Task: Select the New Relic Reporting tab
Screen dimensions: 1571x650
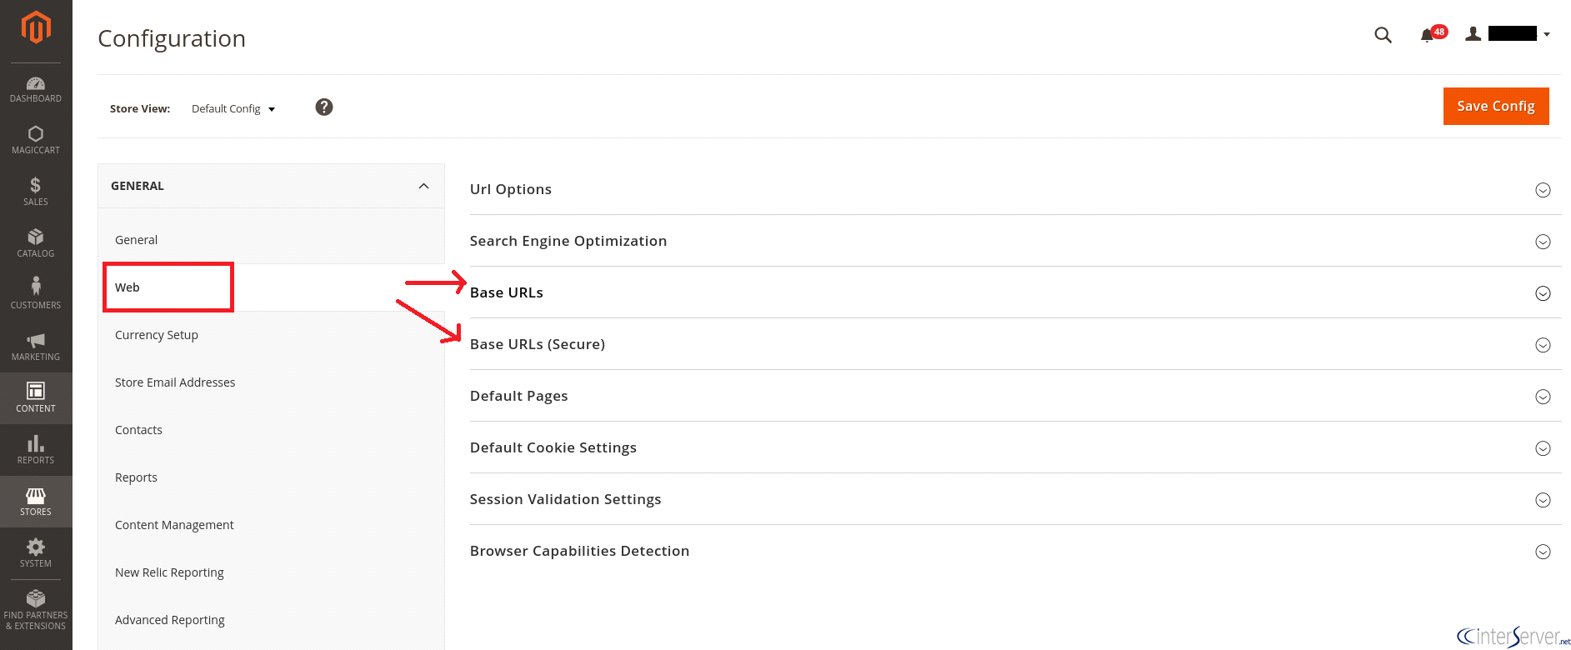Action: point(271,572)
